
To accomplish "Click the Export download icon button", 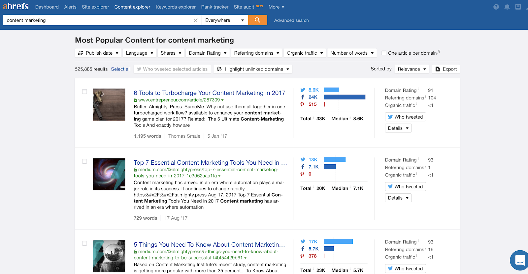I will pos(446,69).
